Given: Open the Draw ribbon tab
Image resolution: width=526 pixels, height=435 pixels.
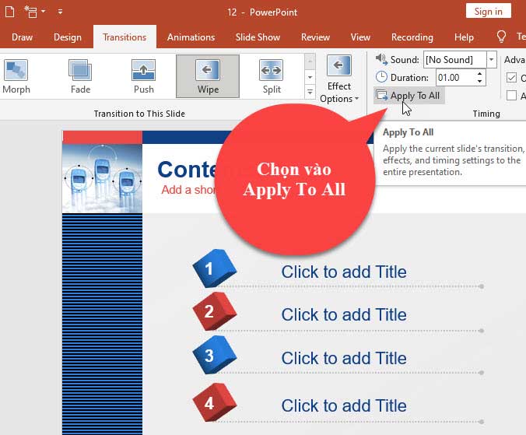Looking at the screenshot, I should pos(22,37).
